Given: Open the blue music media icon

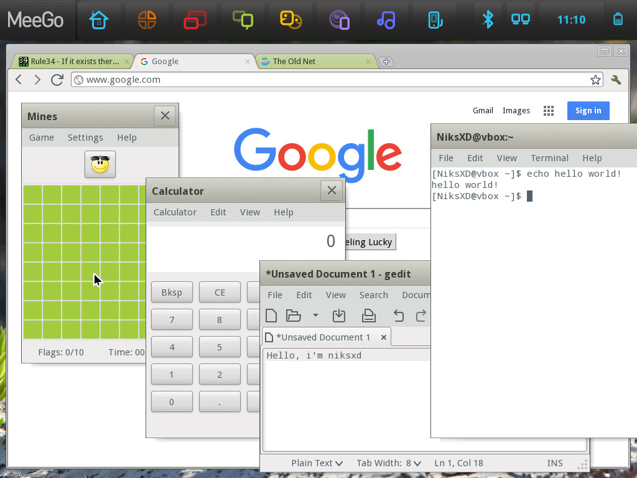Looking at the screenshot, I should click(386, 20).
